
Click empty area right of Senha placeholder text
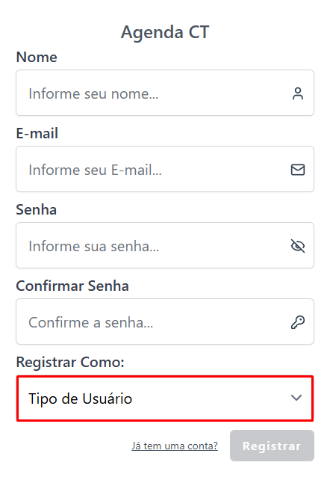click(x=223, y=246)
